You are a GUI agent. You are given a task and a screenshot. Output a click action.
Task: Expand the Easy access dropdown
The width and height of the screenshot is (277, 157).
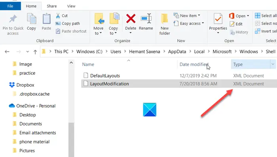[x=189, y=23]
